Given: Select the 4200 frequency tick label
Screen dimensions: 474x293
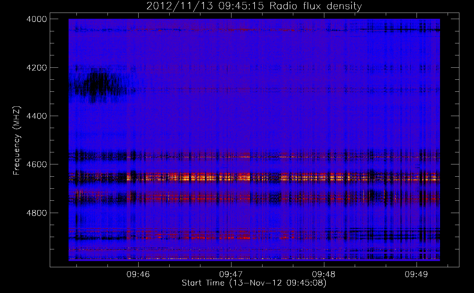Looking at the screenshot, I should 37,68.
